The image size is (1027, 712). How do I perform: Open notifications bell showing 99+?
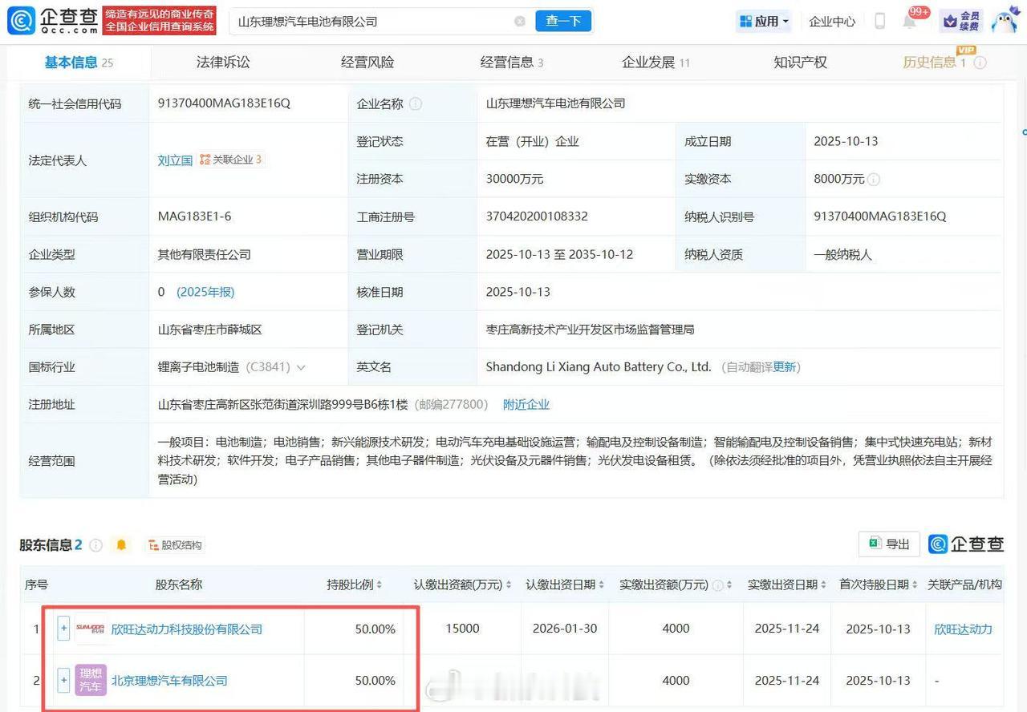click(x=910, y=21)
